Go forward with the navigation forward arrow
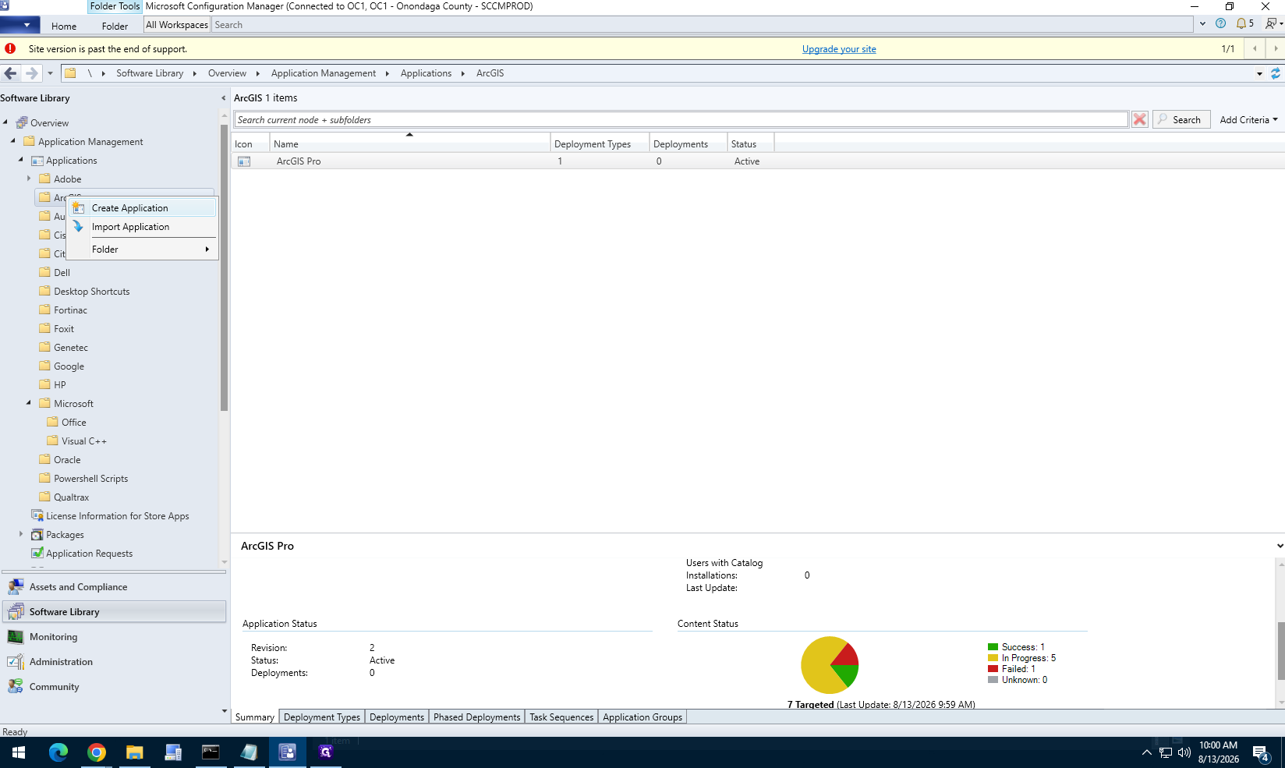Screen dimensions: 1285x768 tap(31, 73)
